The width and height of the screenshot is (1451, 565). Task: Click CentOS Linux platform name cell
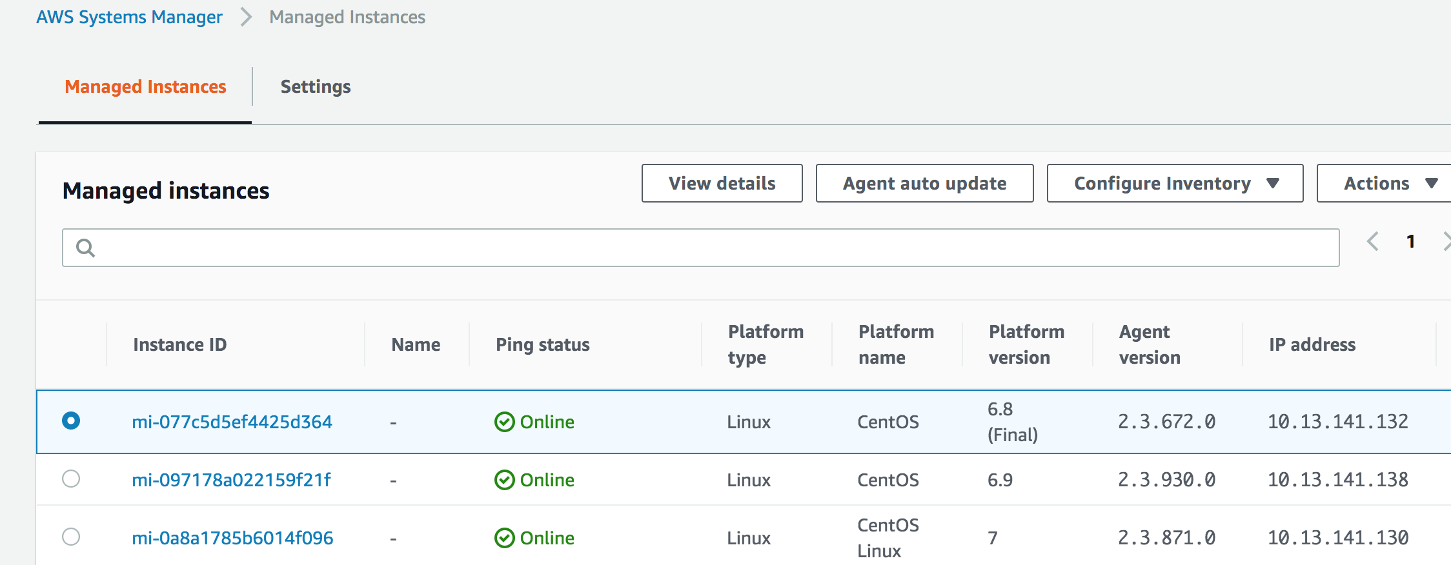(x=888, y=538)
